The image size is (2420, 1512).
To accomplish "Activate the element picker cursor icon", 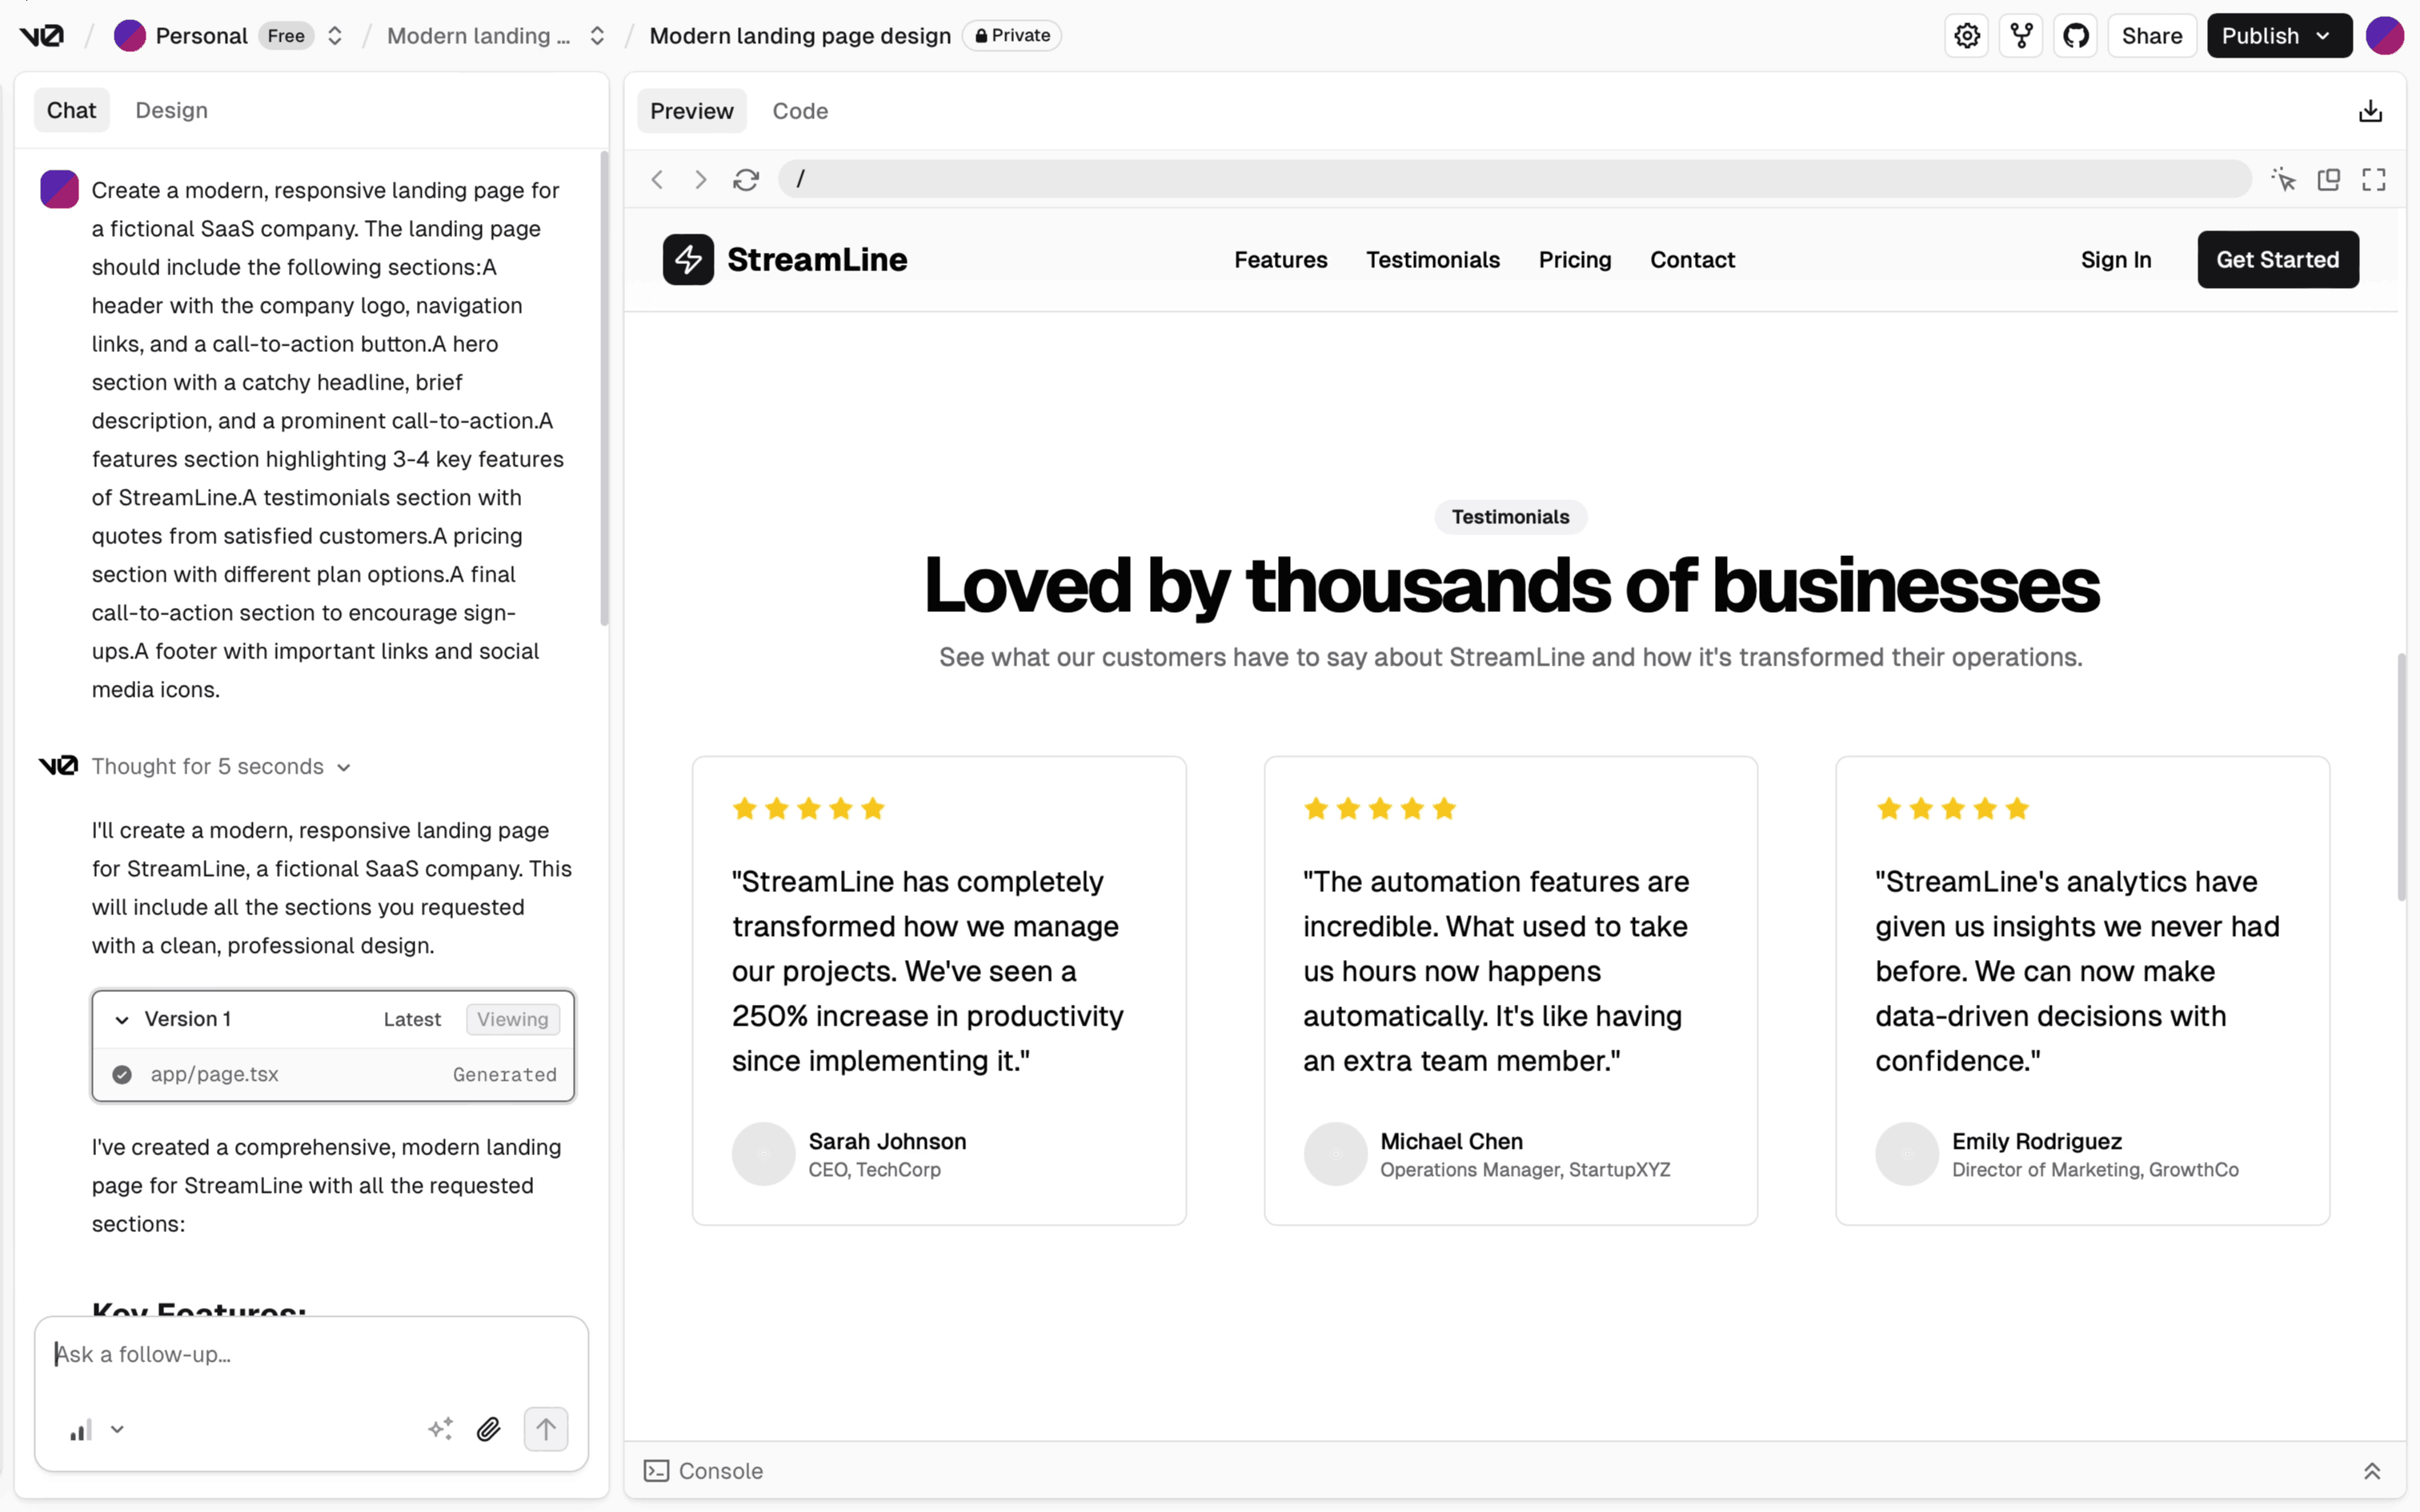I will click(x=2283, y=180).
